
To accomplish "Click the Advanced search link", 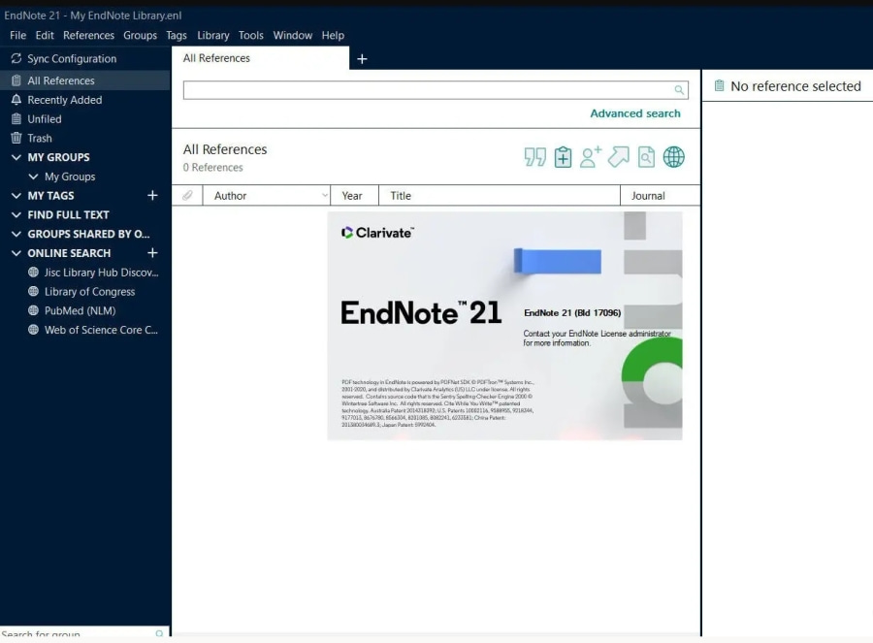I will pyautogui.click(x=635, y=113).
